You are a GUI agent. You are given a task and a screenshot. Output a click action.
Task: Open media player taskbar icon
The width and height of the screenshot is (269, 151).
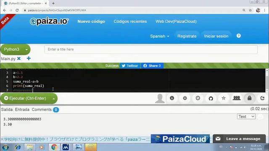[x=42, y=147]
